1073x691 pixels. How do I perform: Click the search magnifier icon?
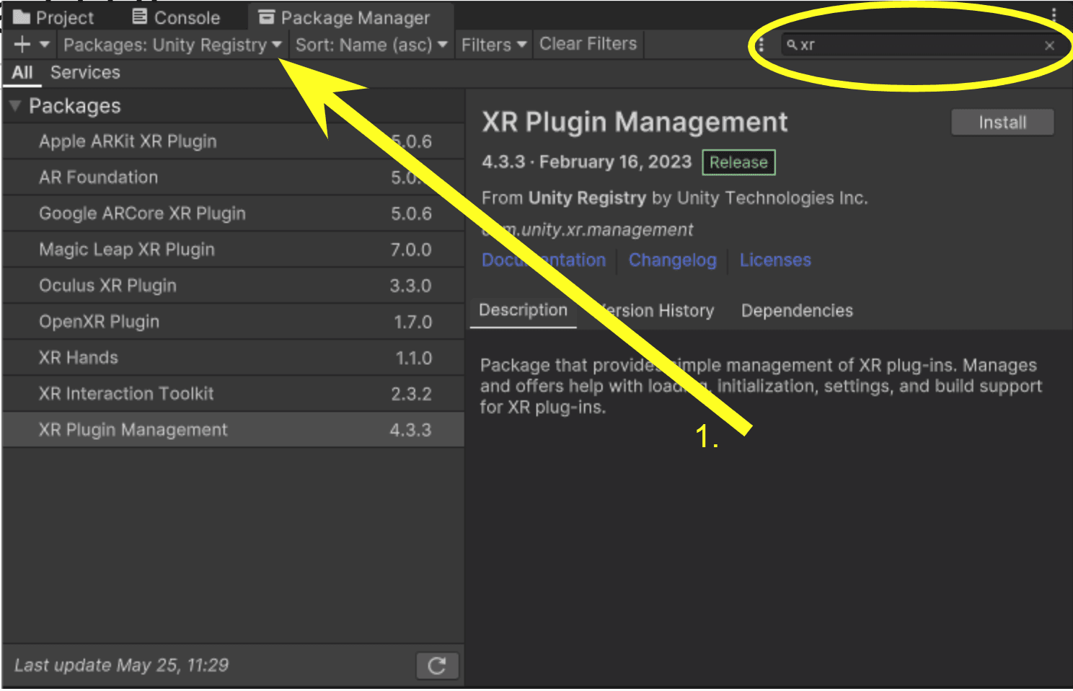pyautogui.click(x=793, y=45)
